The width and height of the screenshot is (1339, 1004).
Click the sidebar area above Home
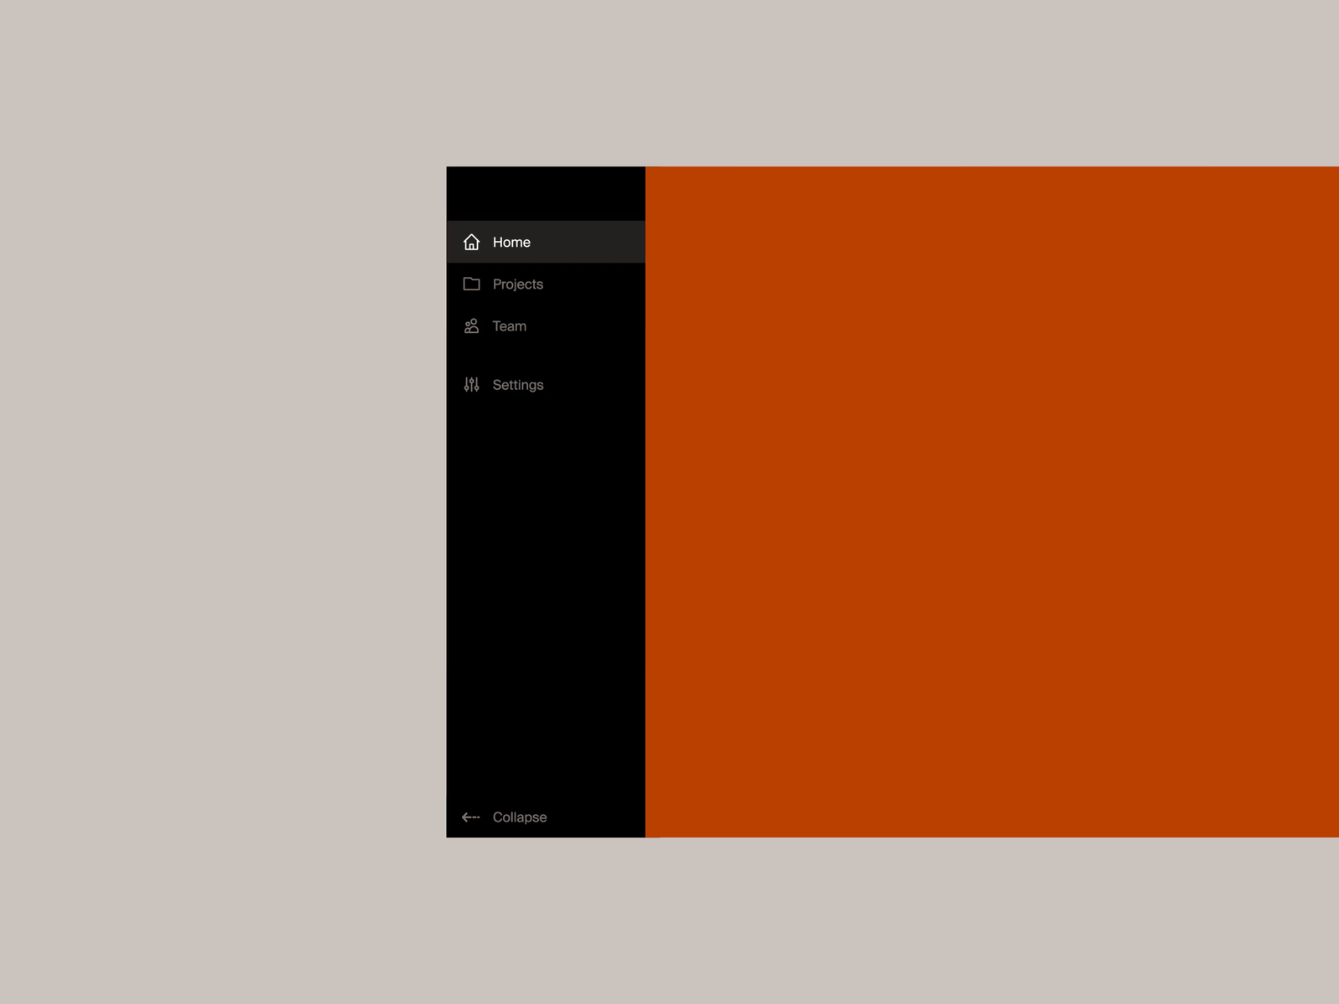click(546, 192)
